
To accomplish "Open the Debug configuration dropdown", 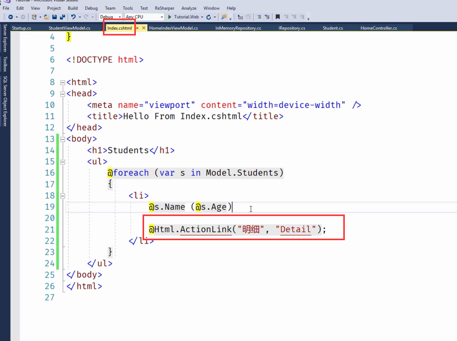I will click(x=110, y=17).
